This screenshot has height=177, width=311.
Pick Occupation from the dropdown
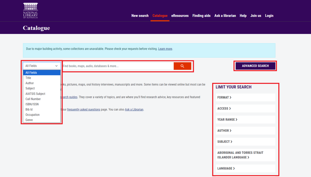click(42, 115)
